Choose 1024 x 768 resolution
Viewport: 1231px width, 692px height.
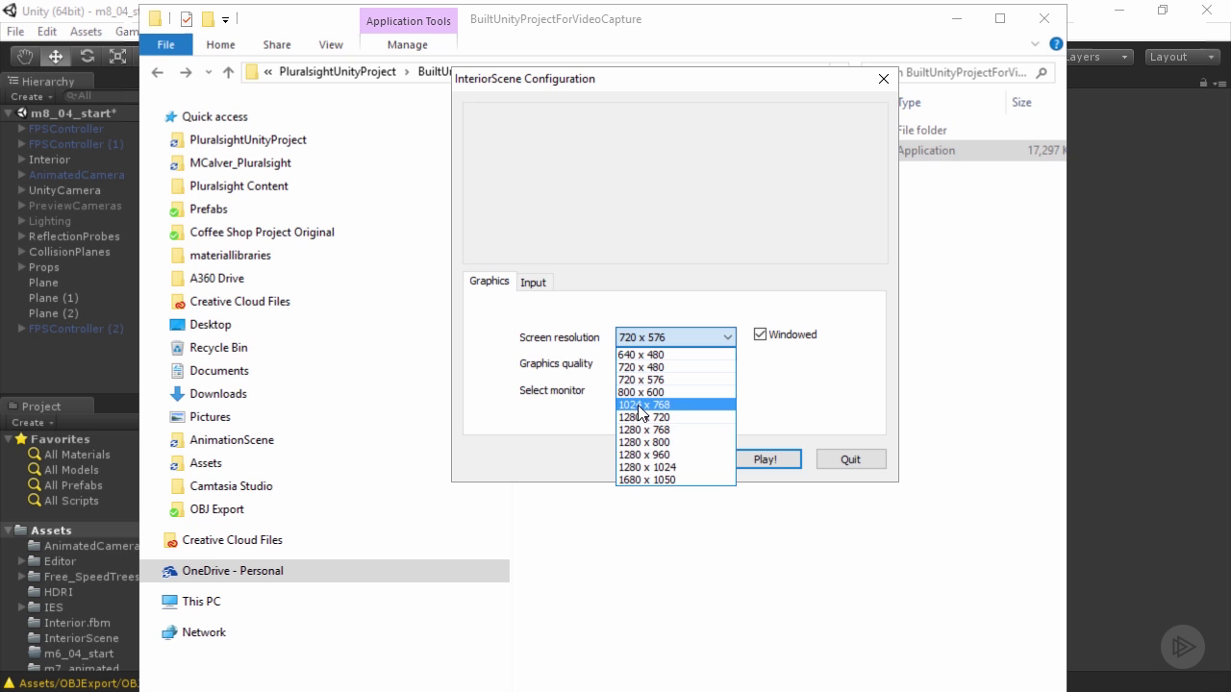coord(675,405)
